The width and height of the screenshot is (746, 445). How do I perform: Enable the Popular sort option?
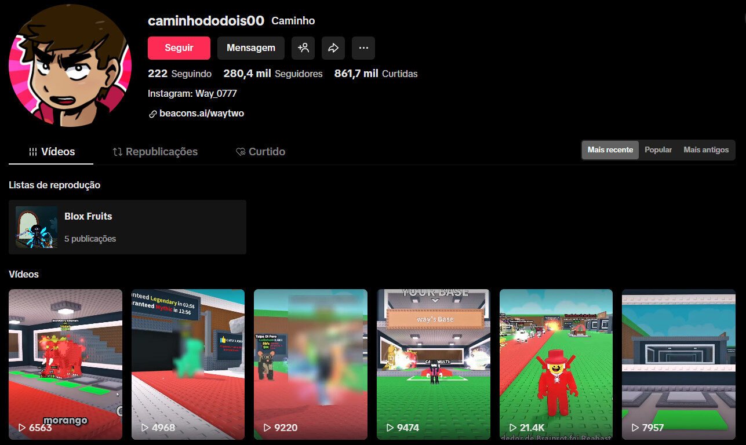[x=658, y=149]
